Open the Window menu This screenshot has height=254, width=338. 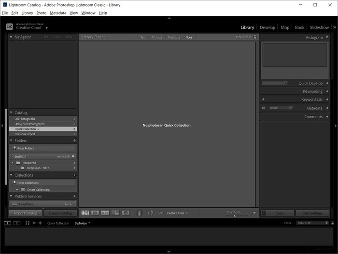click(x=88, y=13)
